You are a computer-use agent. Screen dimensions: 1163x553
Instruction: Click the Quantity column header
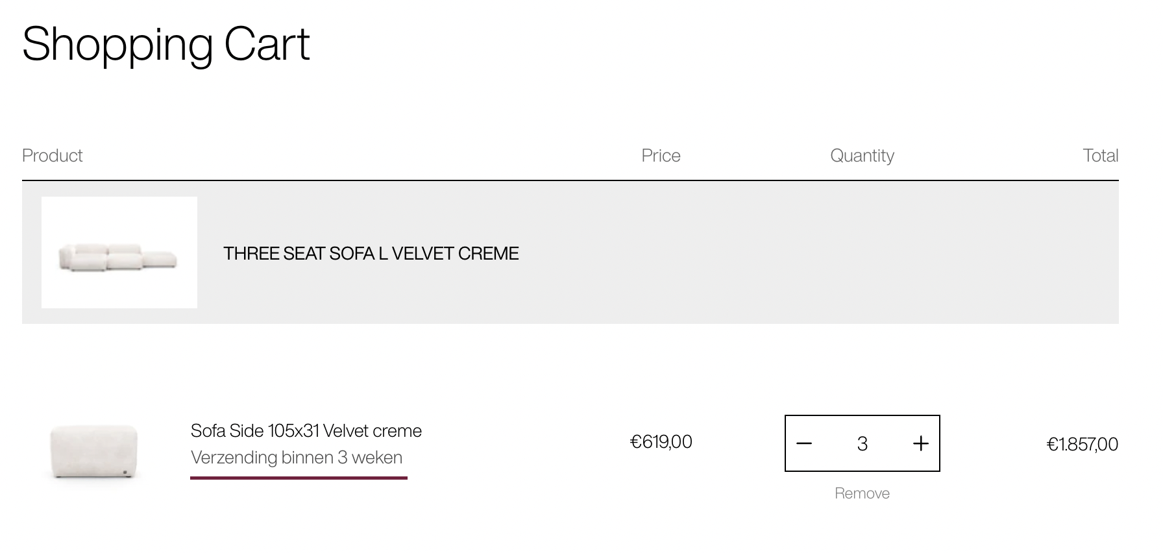tap(862, 156)
